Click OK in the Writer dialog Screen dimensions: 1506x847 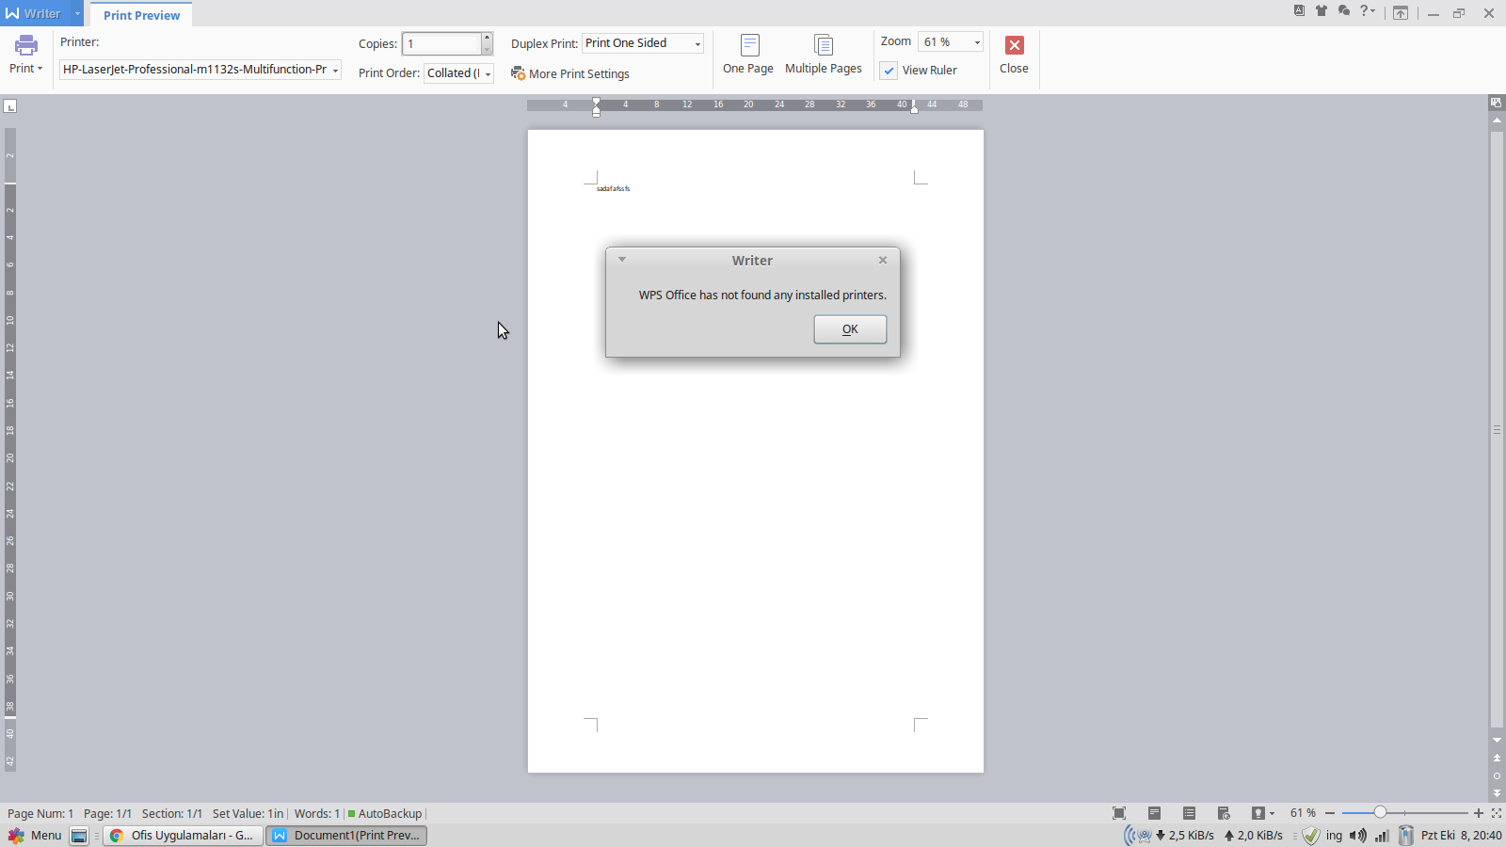pos(850,329)
